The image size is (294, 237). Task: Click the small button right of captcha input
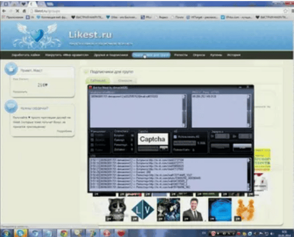[164, 149]
